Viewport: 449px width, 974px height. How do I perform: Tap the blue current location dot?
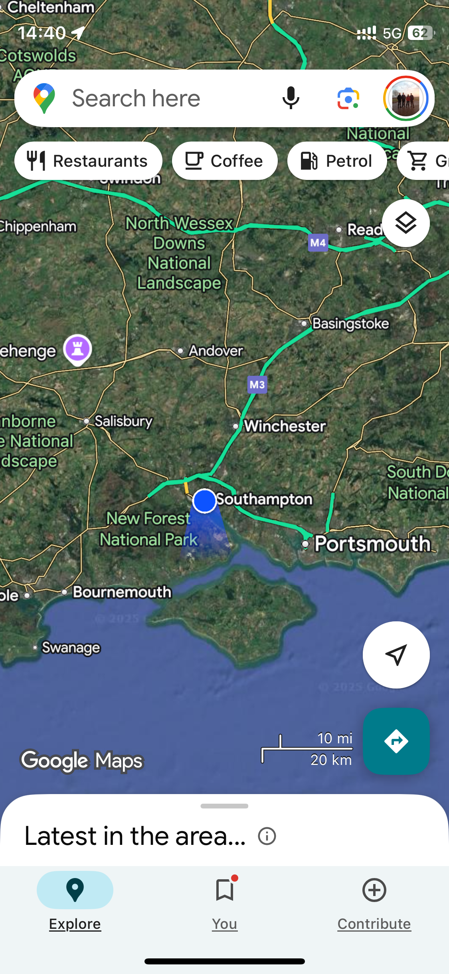tap(204, 501)
